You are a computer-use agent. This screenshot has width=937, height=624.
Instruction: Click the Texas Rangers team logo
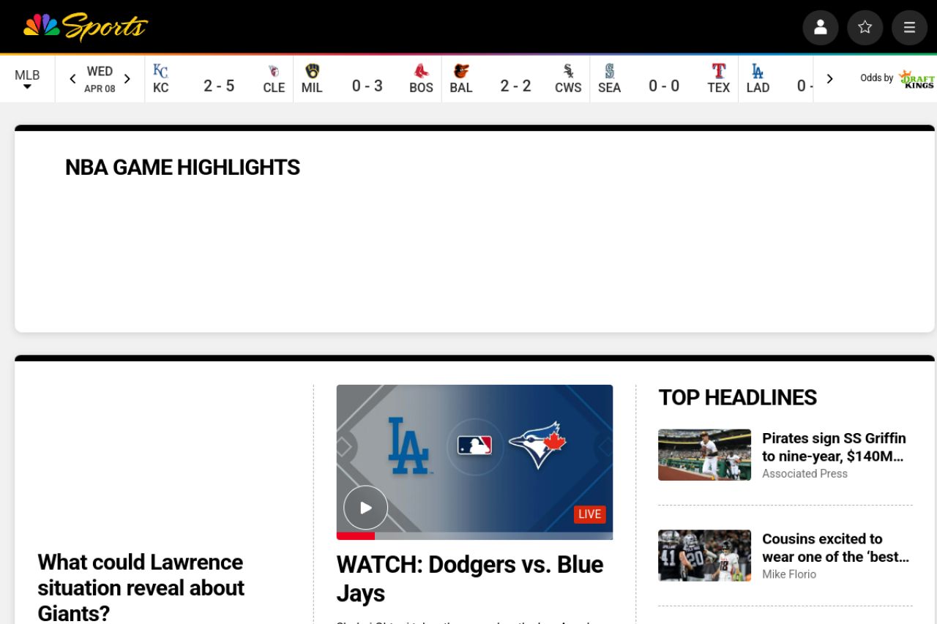(719, 71)
